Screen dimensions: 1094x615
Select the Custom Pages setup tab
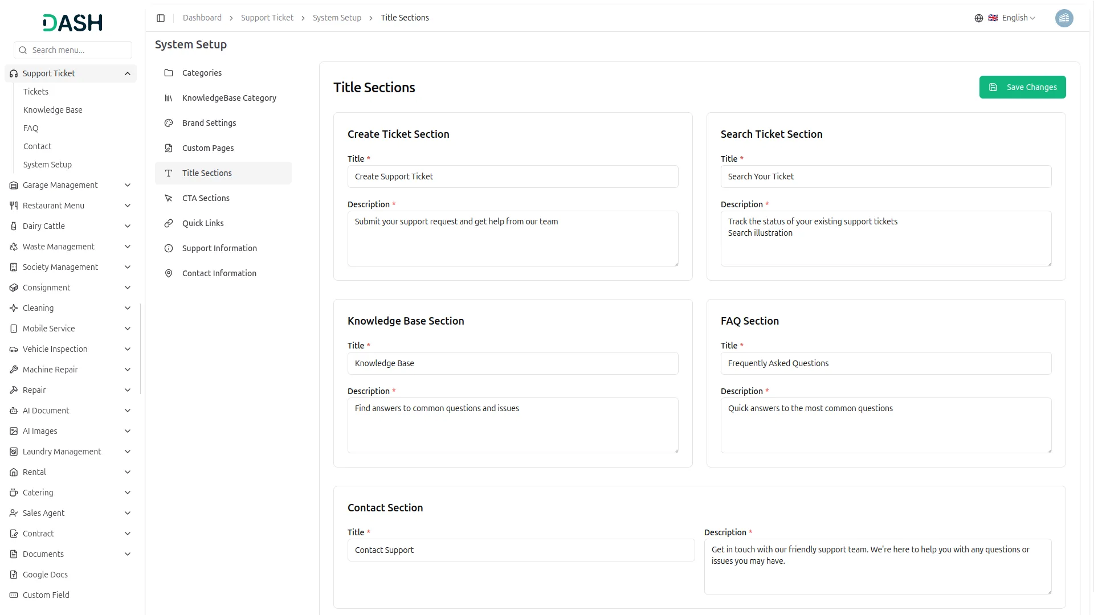[207, 148]
